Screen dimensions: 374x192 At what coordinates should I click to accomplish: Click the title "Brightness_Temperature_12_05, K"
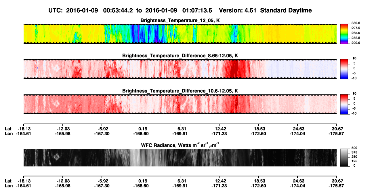tap(180, 20)
